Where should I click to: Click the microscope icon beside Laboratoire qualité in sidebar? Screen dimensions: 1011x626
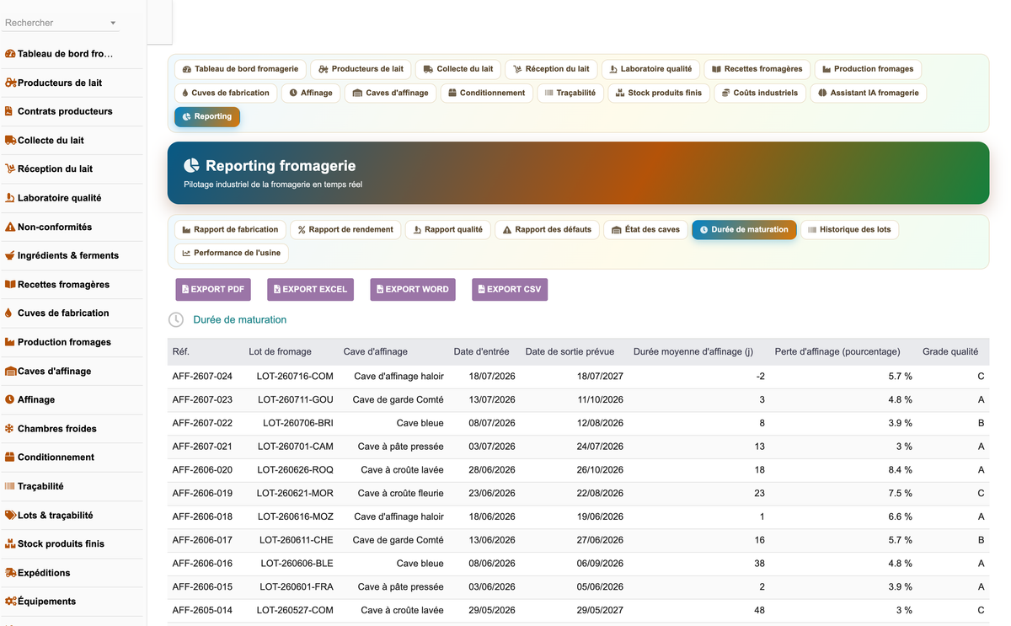point(10,198)
